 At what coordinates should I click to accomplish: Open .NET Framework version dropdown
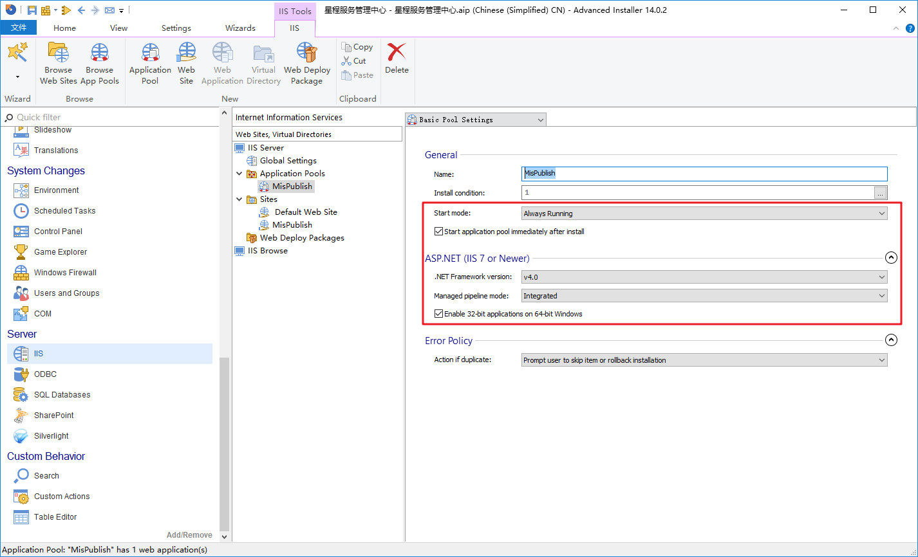(704, 277)
